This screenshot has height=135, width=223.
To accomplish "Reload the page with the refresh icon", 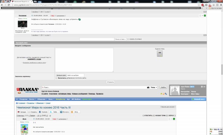I will 9,5.
